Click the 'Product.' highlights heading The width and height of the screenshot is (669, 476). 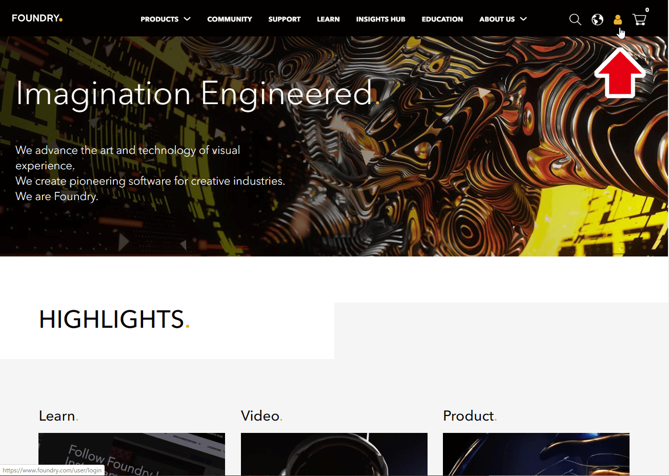(x=470, y=415)
